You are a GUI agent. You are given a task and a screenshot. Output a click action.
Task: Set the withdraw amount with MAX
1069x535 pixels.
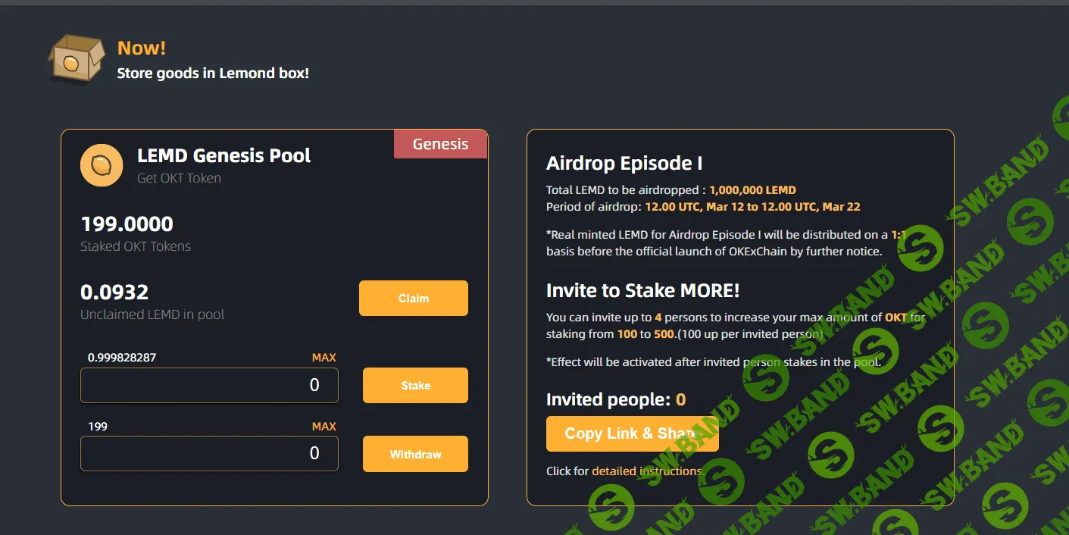[x=324, y=427]
